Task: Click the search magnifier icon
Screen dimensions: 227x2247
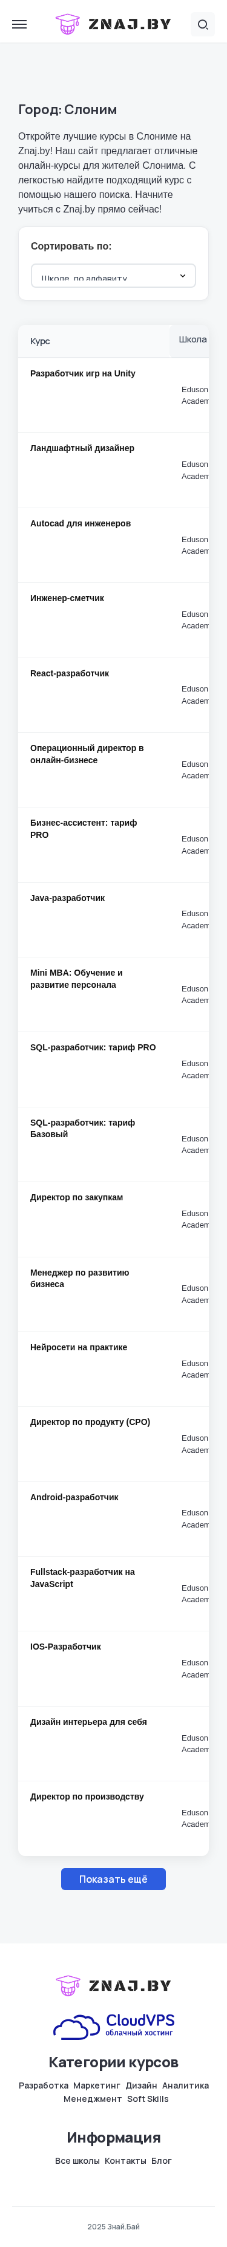Action: click(x=203, y=24)
